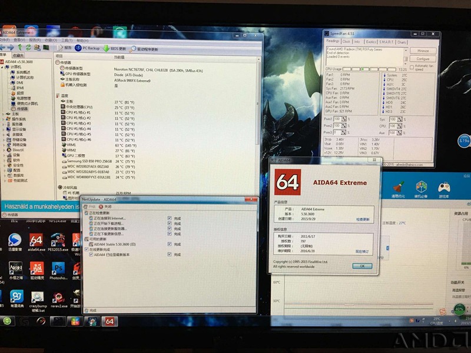Open the 工具(T) menu in AIDA64

pyautogui.click(x=67, y=40)
